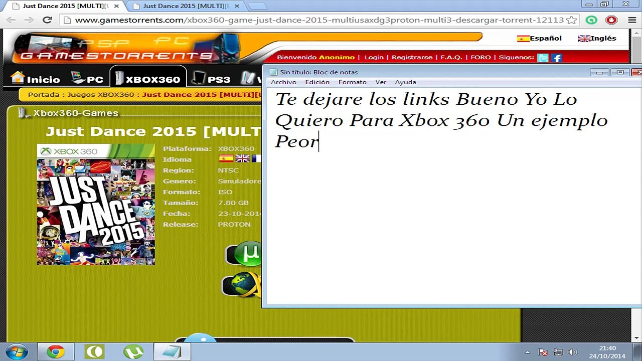The height and width of the screenshot is (361, 642).
Task: Open the Chrome menu hamburger icon
Action: pyautogui.click(x=632, y=20)
